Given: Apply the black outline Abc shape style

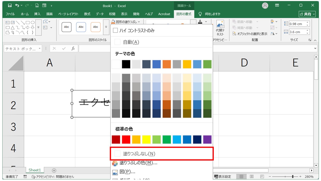Looking at the screenshot, I should 66,27.
